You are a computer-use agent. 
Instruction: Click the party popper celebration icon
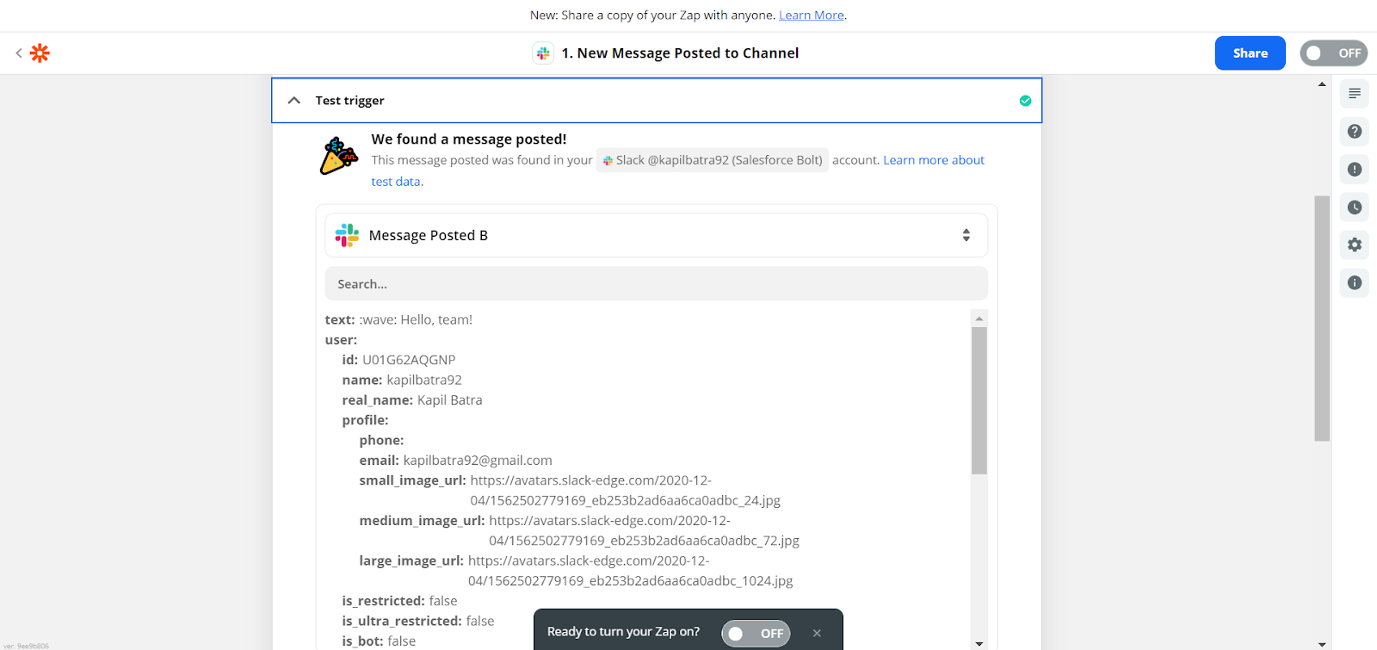338,156
